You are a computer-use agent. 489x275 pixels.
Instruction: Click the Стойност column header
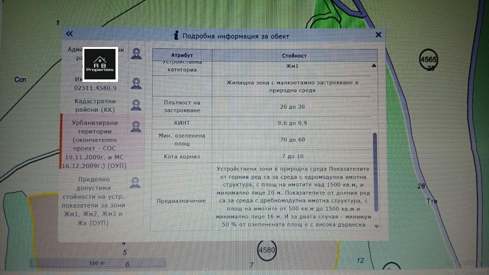295,55
